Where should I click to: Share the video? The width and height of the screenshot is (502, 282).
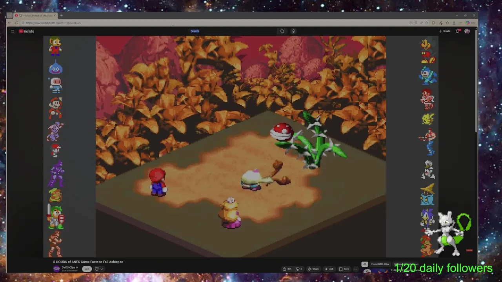pyautogui.click(x=313, y=269)
